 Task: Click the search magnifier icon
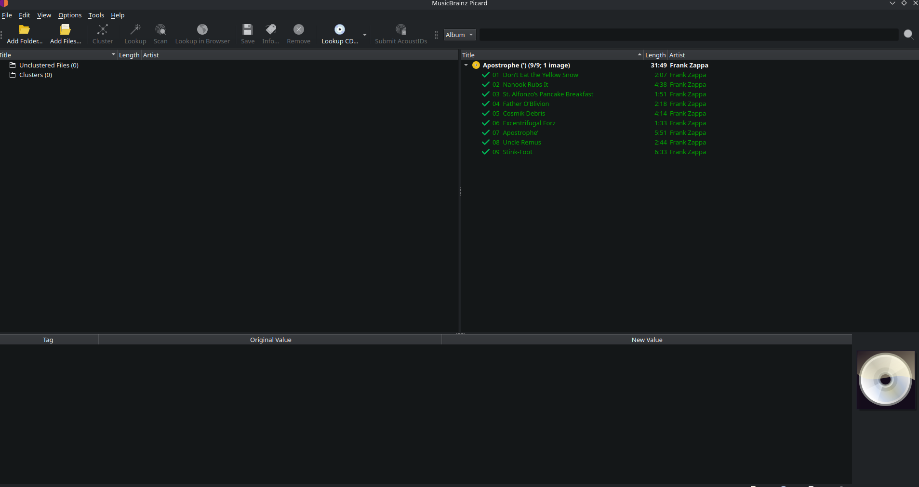908,34
